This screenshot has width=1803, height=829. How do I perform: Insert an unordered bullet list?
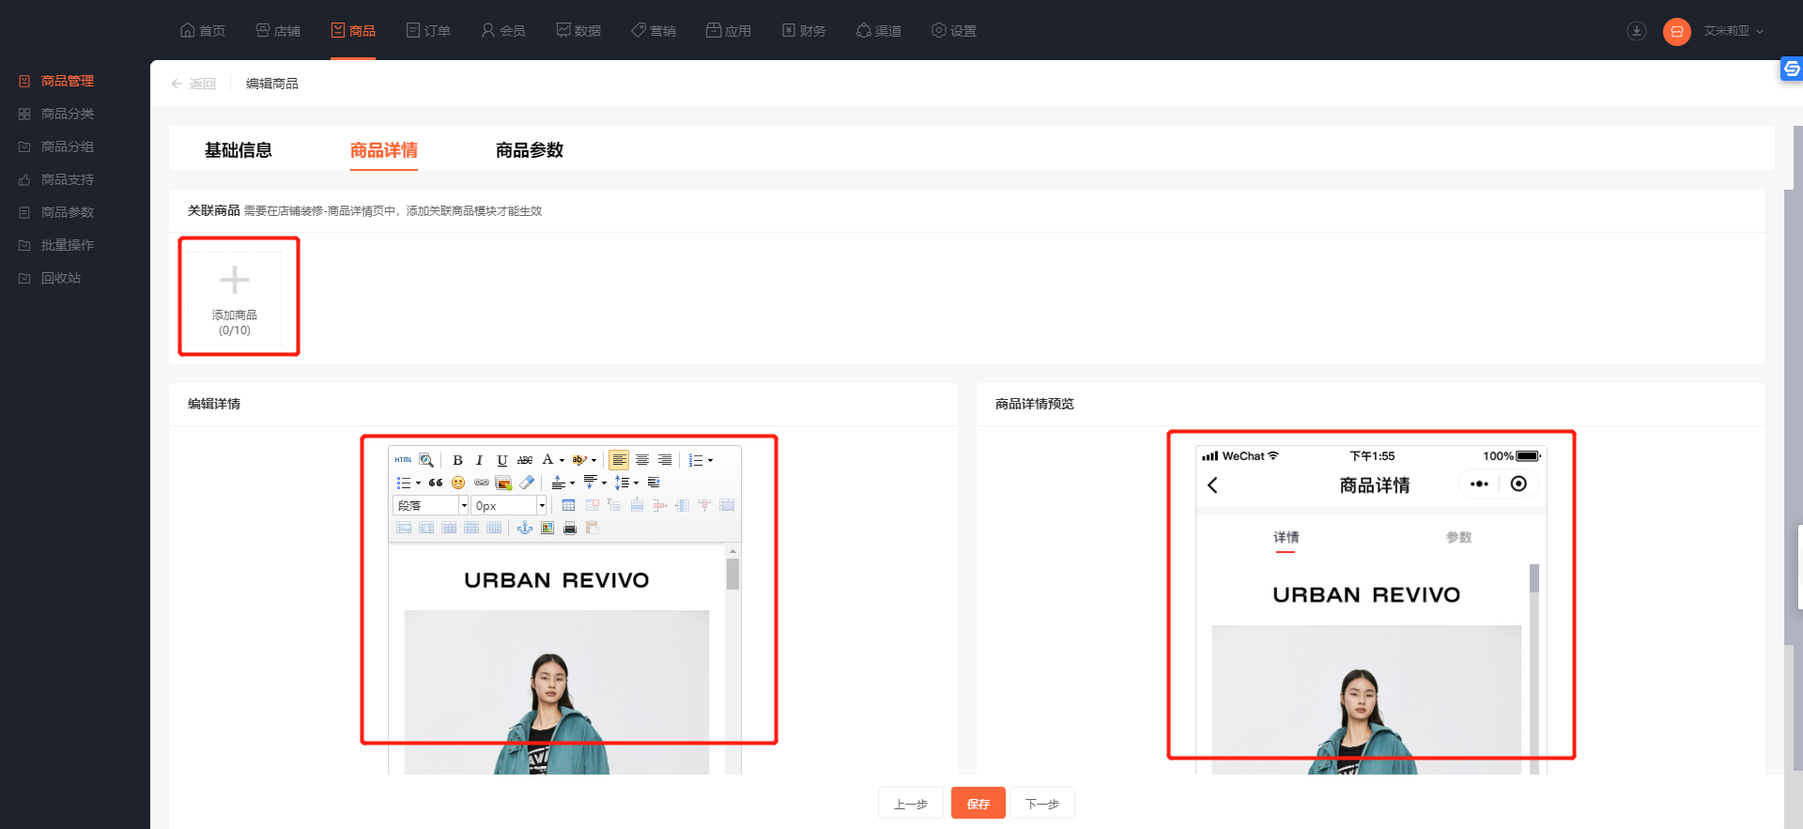404,483
